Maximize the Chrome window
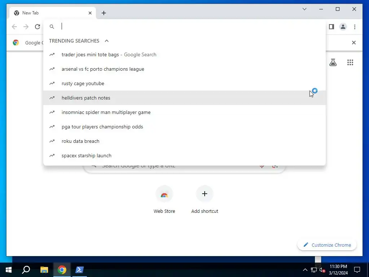 [x=337, y=9]
